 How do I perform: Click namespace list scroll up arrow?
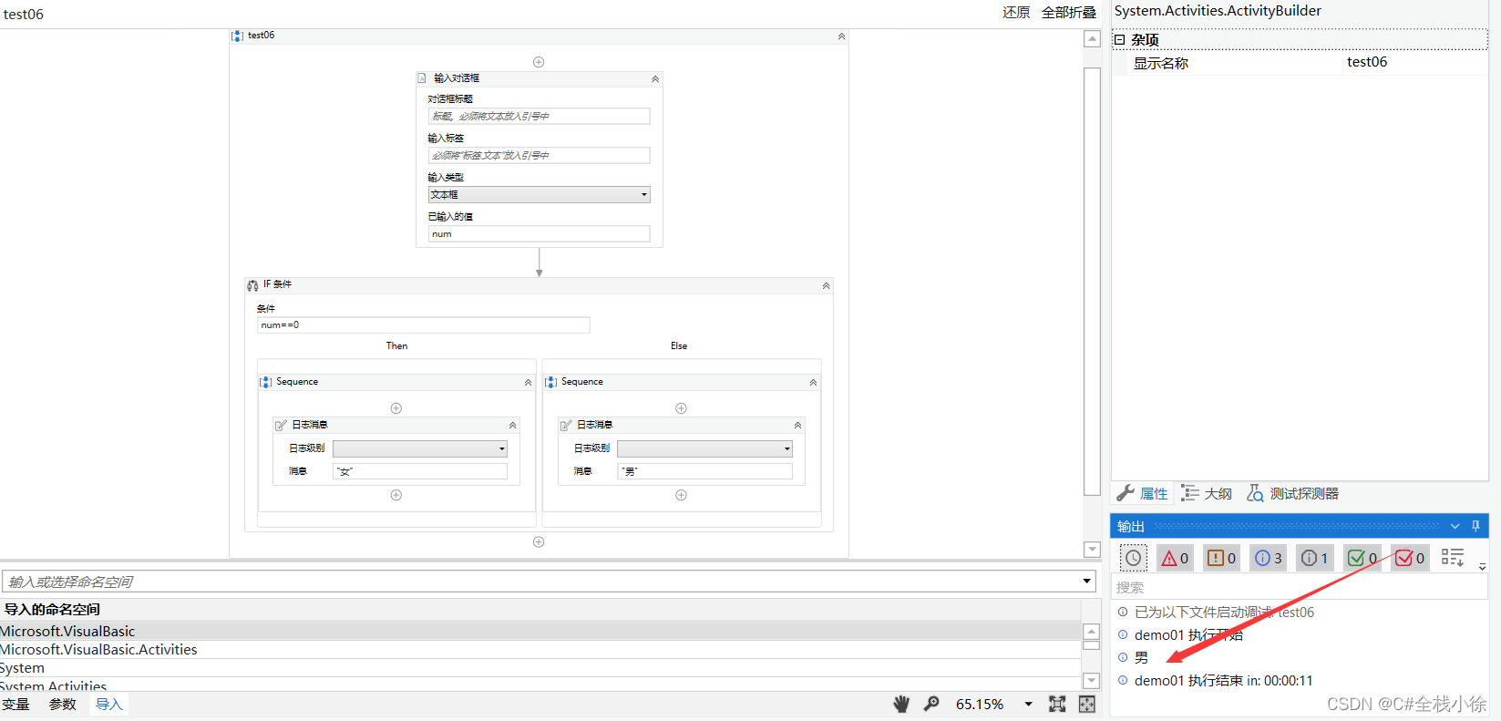tap(1091, 632)
